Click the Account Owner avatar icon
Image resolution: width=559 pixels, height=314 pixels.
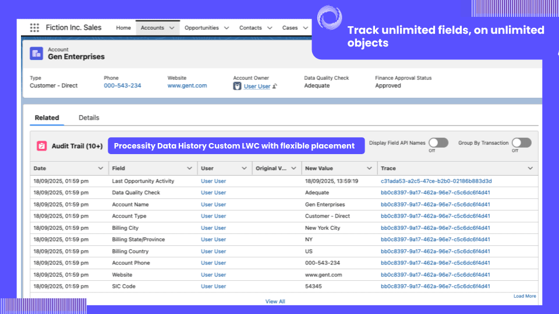237,86
